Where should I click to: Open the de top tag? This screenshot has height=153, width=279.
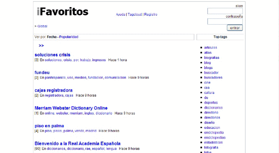point(206,98)
